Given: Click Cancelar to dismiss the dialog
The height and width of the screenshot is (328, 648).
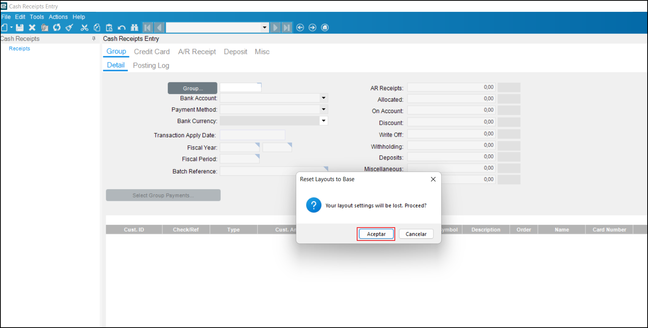Looking at the screenshot, I should coord(416,234).
